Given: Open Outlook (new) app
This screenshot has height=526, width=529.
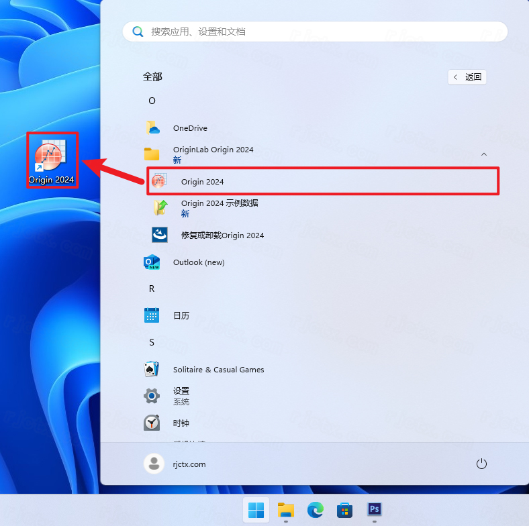Looking at the screenshot, I should pyautogui.click(x=198, y=262).
